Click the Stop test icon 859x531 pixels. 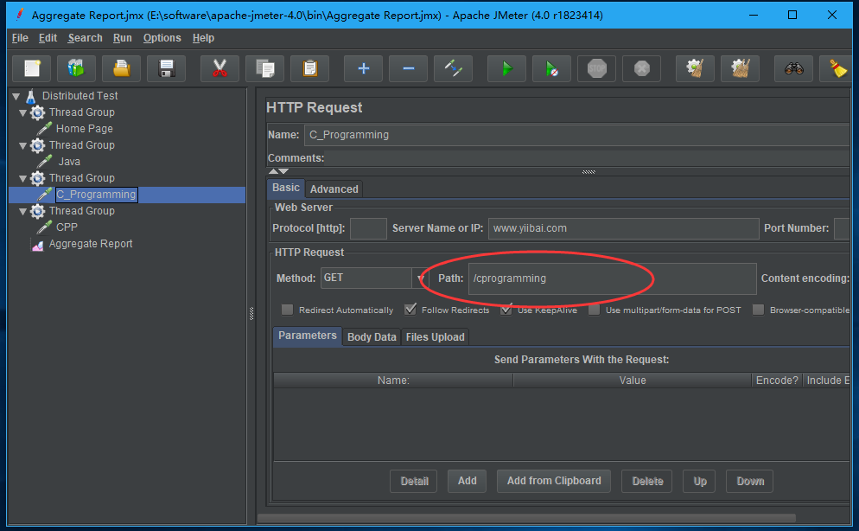[x=596, y=68]
